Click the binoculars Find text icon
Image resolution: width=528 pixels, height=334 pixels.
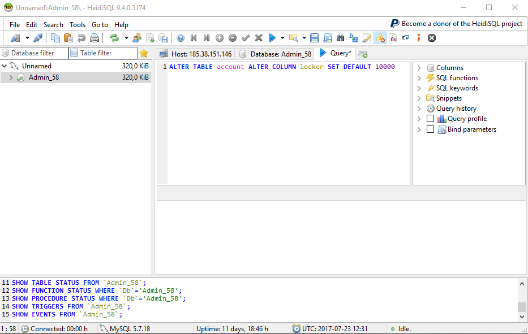(341, 38)
